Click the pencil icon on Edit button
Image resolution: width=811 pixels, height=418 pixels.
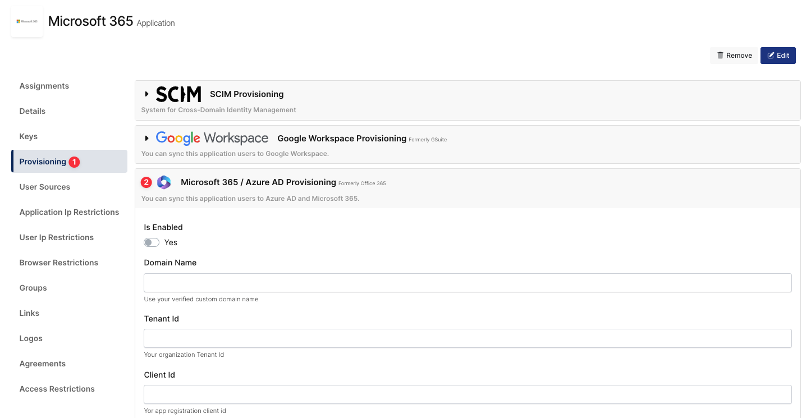pyautogui.click(x=771, y=56)
